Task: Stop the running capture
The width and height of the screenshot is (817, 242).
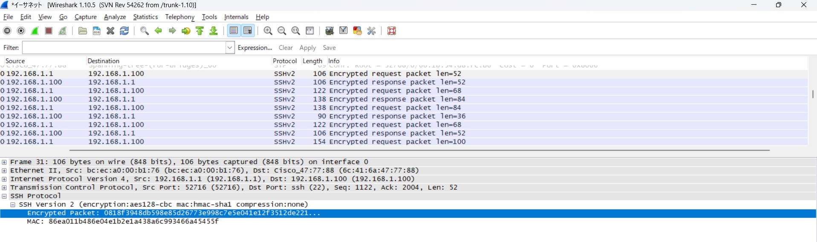Action: point(49,31)
